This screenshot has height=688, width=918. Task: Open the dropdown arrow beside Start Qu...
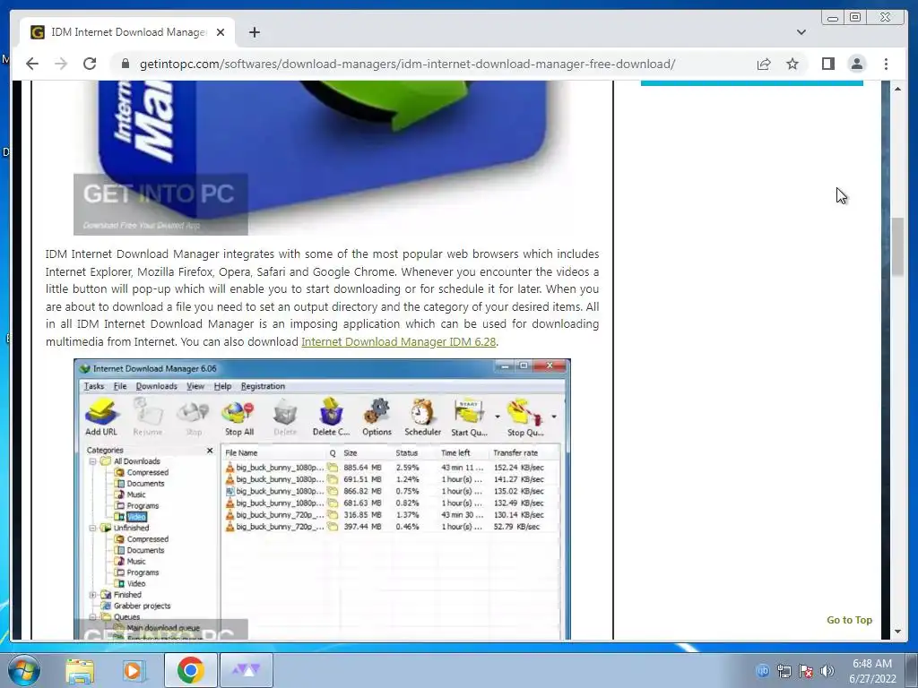497,417
